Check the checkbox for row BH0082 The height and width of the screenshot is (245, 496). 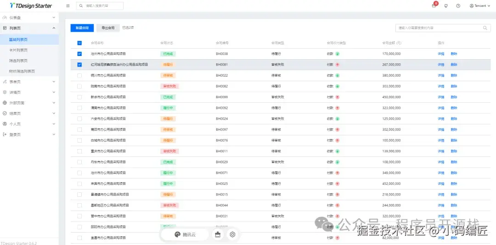click(79, 86)
